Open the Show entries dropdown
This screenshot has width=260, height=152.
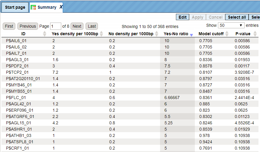click(231, 26)
